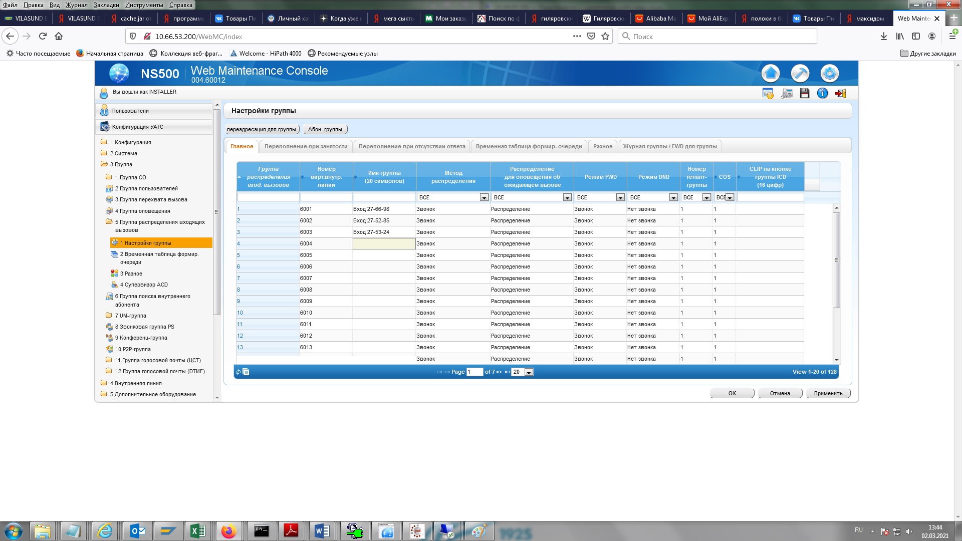Open Режим FWD filter dropdown

[x=620, y=197]
